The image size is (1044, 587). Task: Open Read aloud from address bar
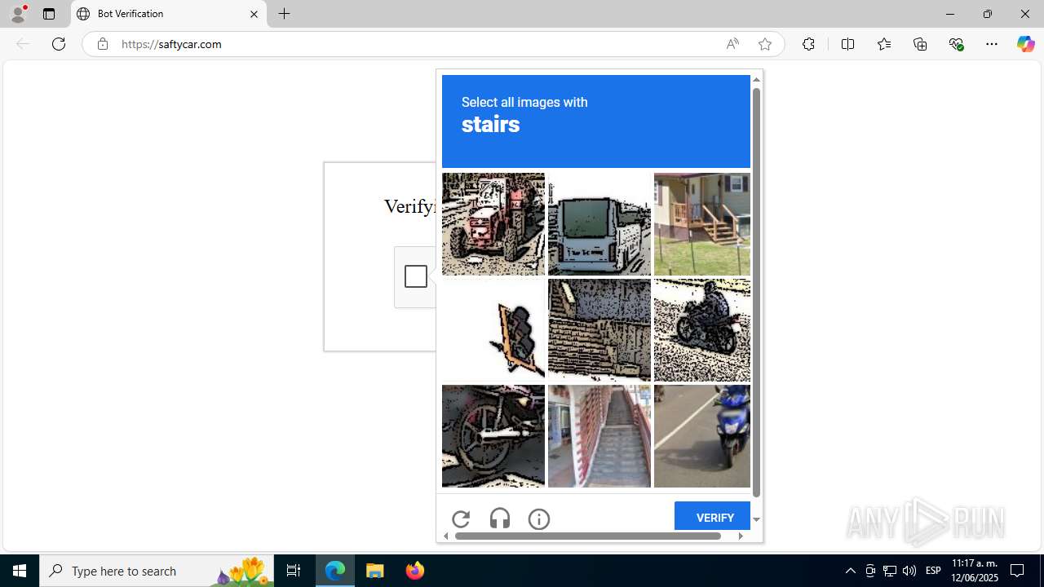pyautogui.click(x=732, y=44)
